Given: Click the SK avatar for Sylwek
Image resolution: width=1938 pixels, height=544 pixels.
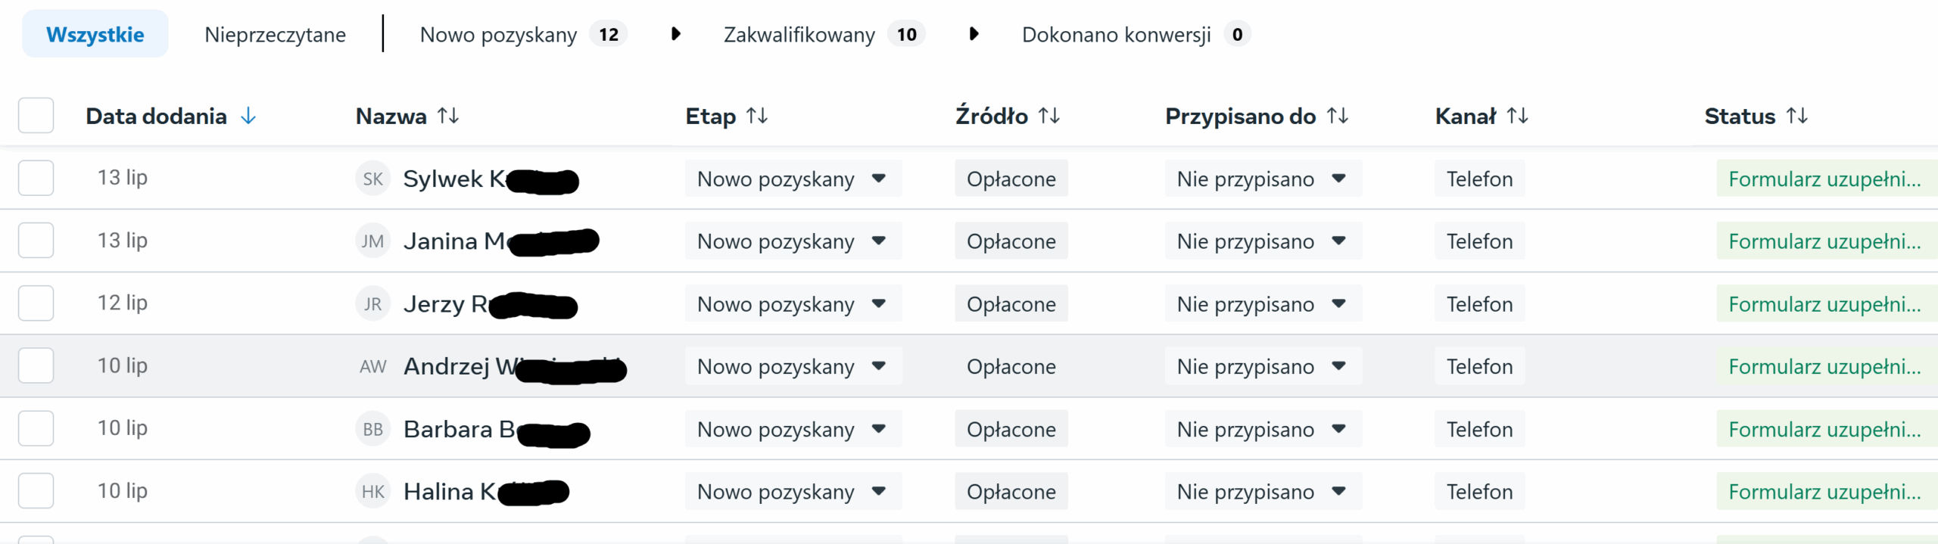Looking at the screenshot, I should 372,179.
